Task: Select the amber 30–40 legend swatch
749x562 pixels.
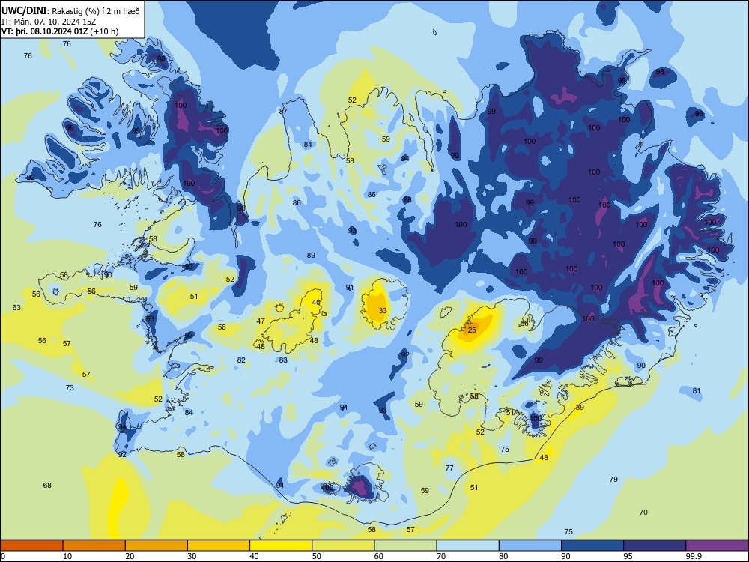Action: pos(219,546)
